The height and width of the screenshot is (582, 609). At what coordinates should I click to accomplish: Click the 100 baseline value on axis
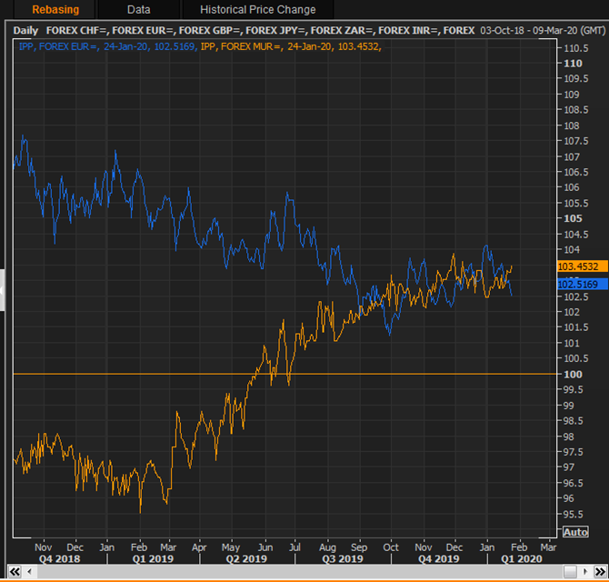click(x=573, y=374)
